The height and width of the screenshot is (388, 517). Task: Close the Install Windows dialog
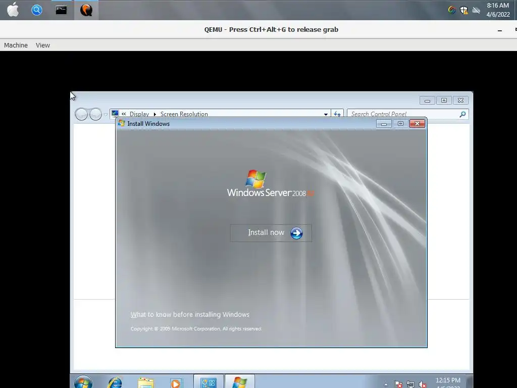click(x=417, y=124)
